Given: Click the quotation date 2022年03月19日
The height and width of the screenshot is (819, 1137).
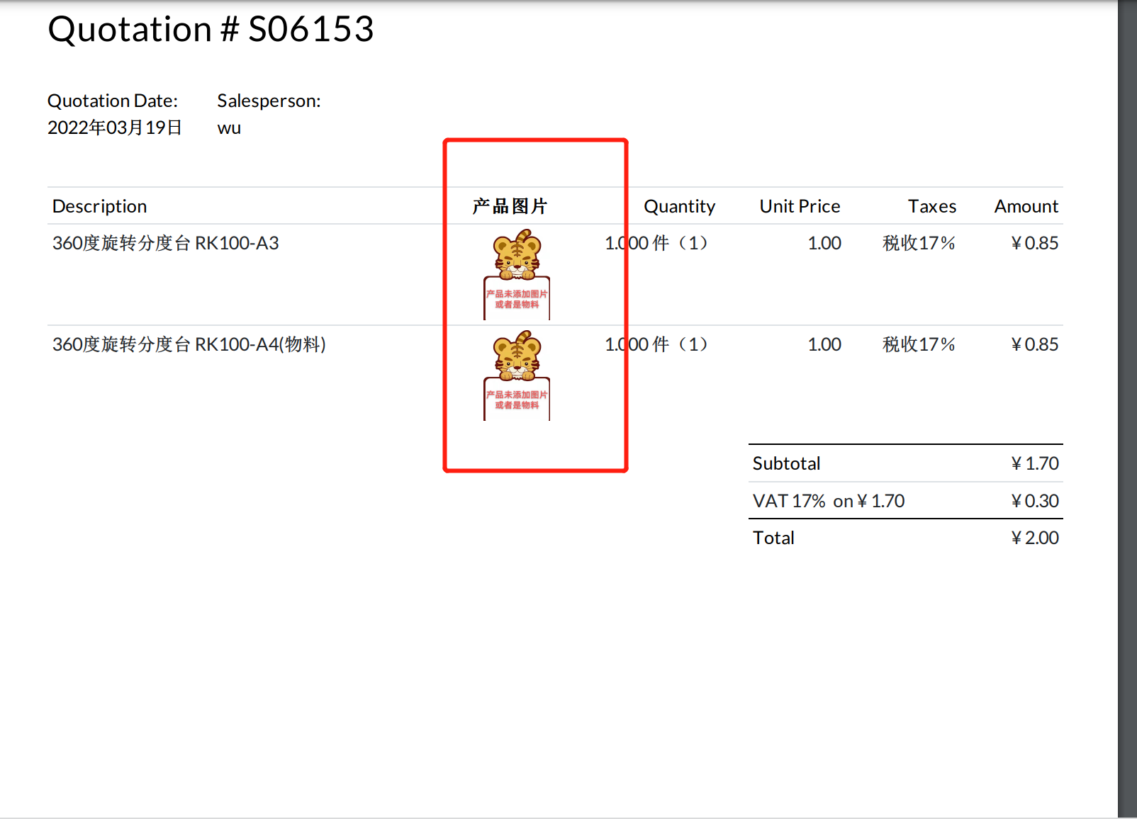Looking at the screenshot, I should 114,128.
